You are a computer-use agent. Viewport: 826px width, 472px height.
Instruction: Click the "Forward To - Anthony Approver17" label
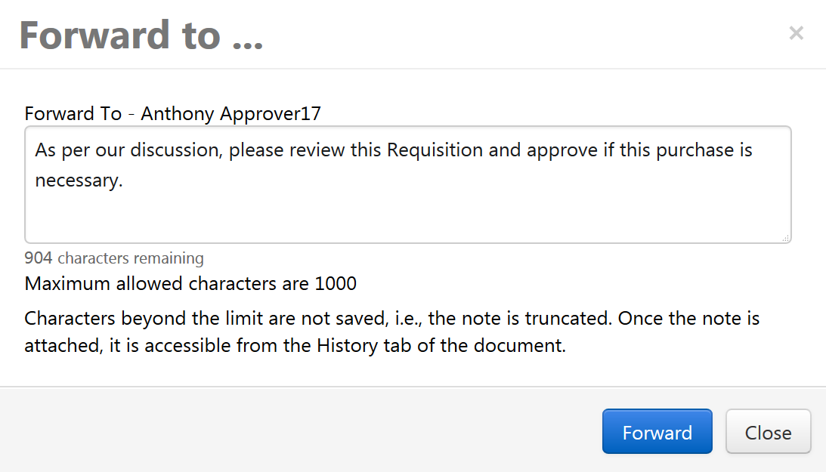click(x=173, y=114)
